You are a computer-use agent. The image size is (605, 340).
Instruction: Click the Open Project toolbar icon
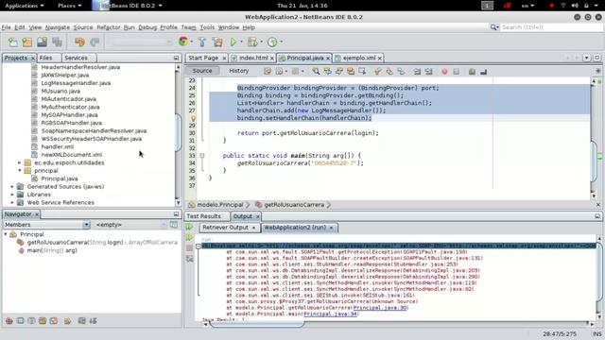tap(42, 42)
